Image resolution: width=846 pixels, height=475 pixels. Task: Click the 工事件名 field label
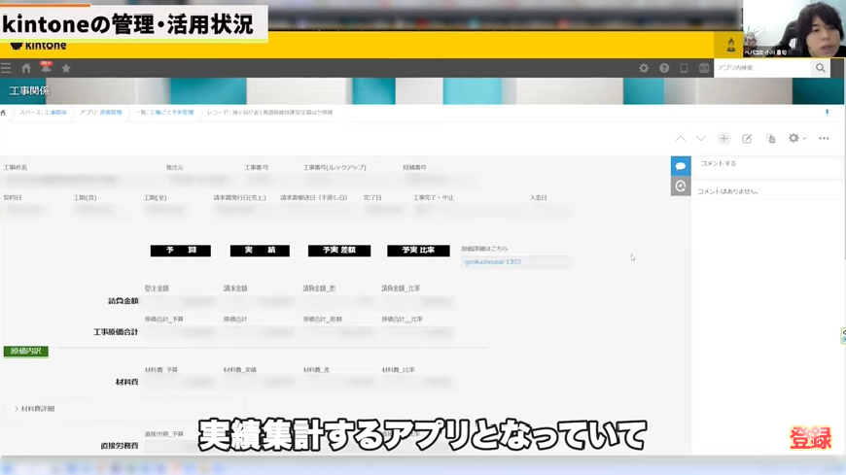[16, 168]
